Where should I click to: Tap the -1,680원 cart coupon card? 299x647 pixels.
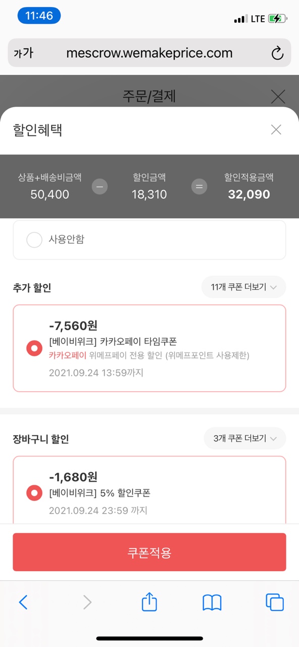click(x=149, y=490)
